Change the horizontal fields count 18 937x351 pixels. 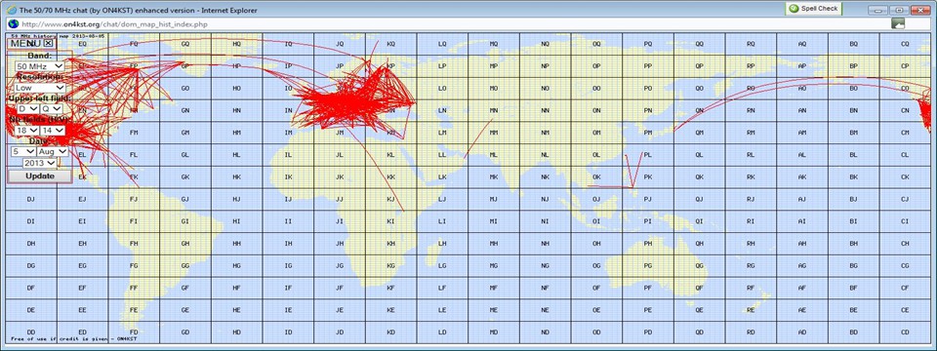click(27, 130)
